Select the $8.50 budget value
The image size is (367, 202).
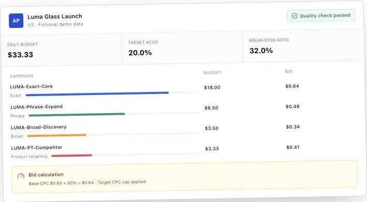point(211,108)
